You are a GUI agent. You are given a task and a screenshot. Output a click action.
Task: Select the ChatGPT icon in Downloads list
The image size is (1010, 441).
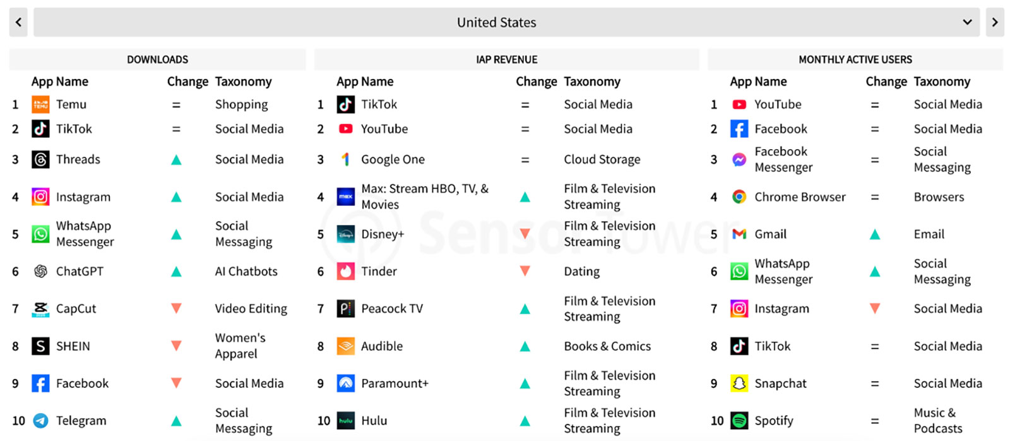coord(40,272)
